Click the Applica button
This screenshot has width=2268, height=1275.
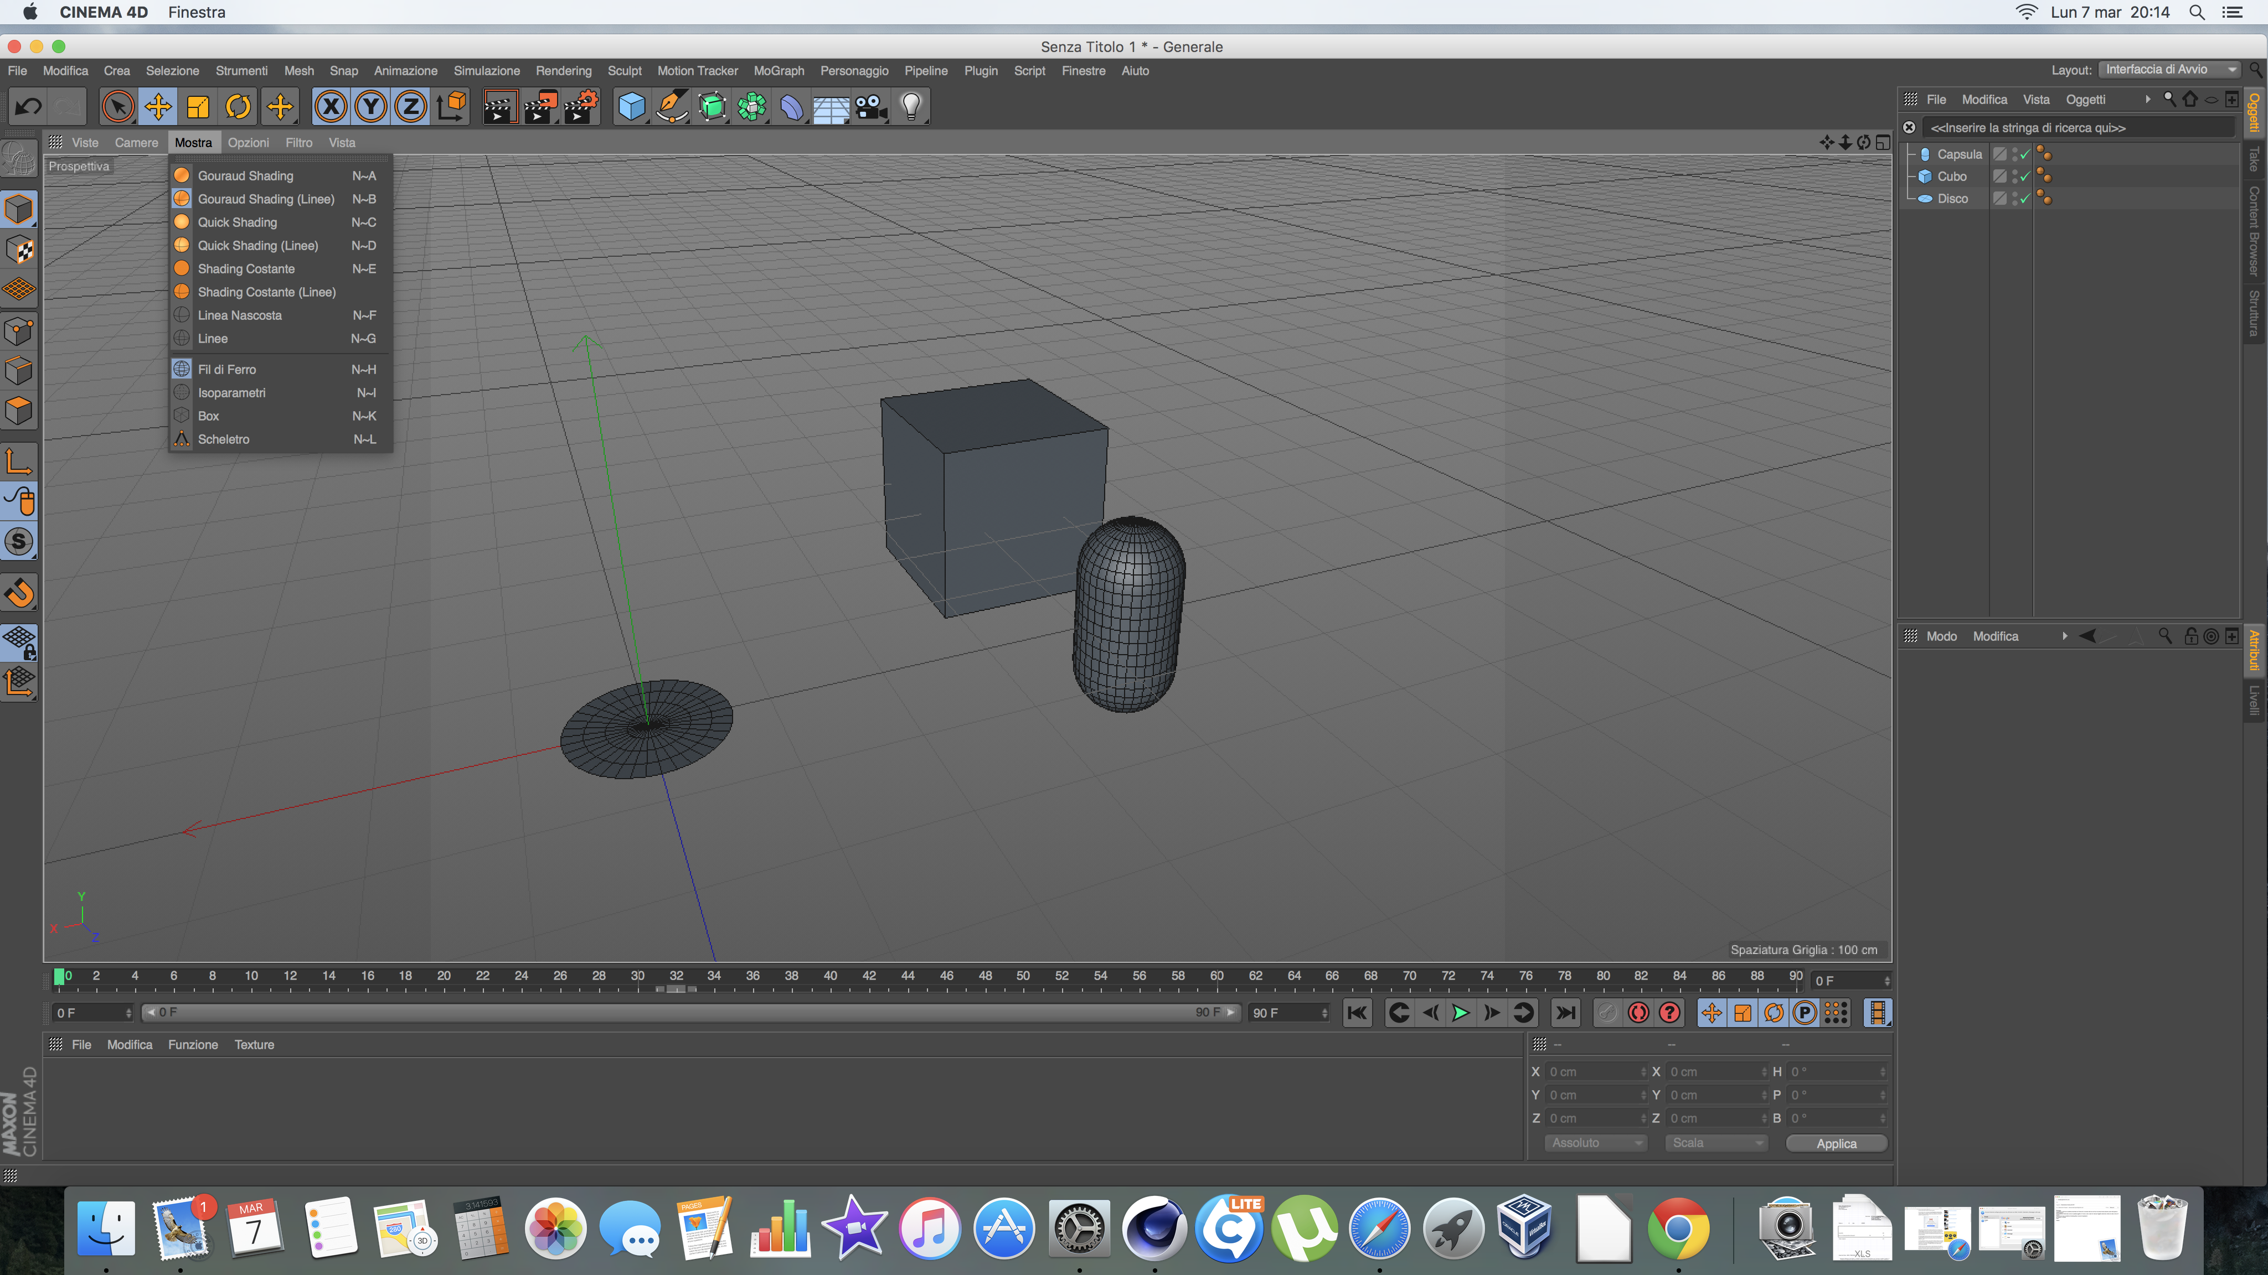[x=1836, y=1144]
